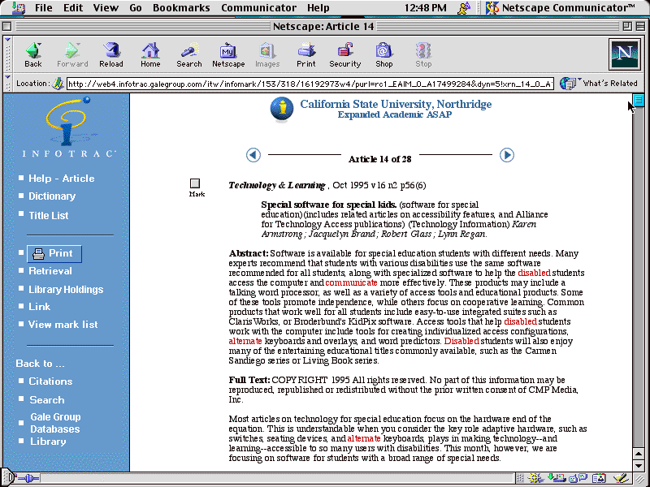Open the Forward button history dropdown arrow
This screenshot has height=487, width=650.
point(79,45)
